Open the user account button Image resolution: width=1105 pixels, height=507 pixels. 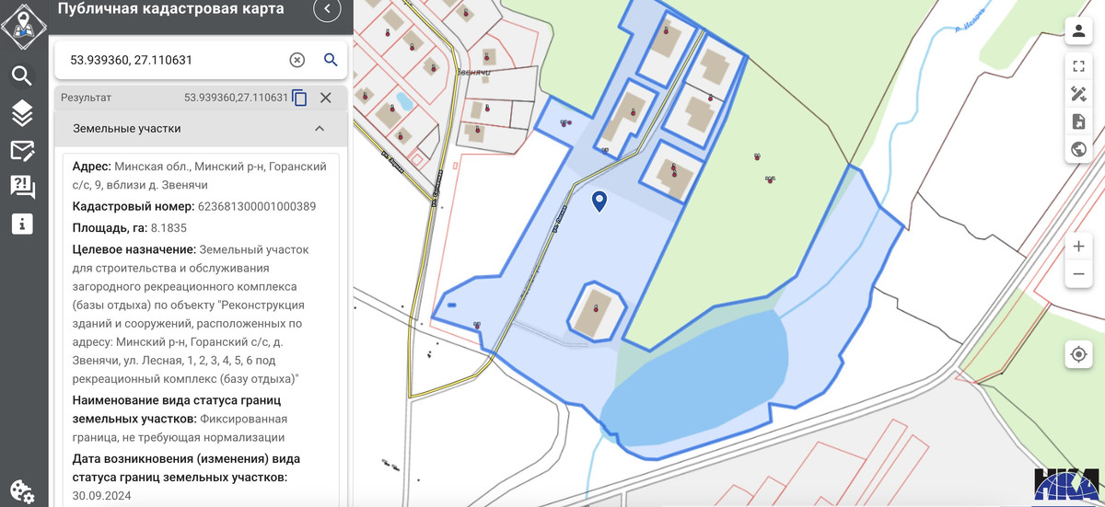point(1078,30)
